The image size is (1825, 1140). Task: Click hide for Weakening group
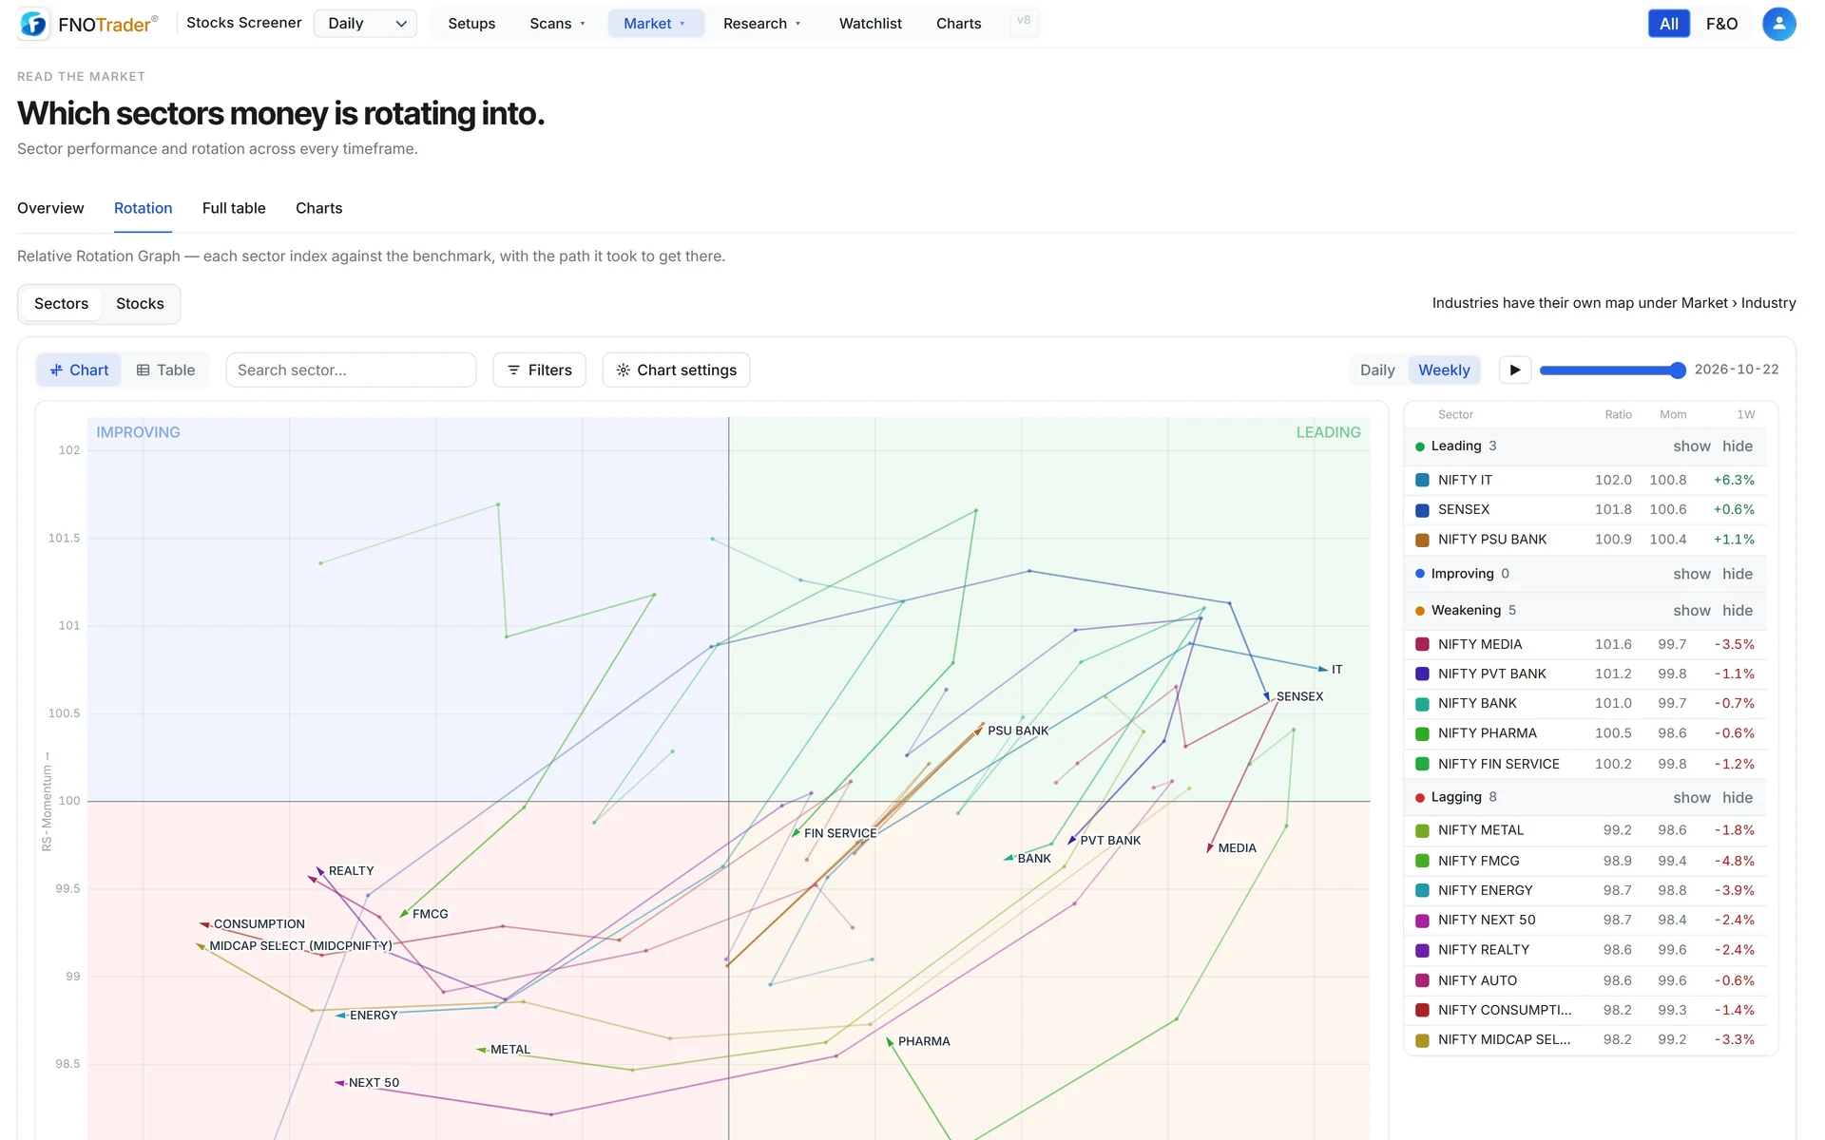click(1737, 611)
